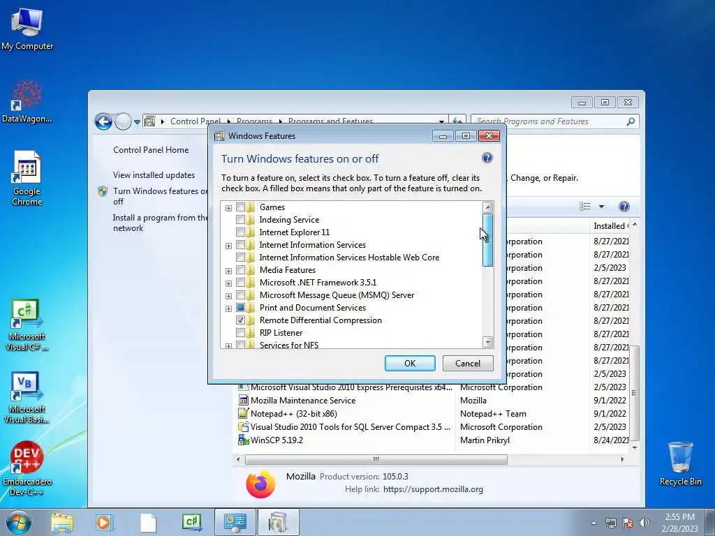Expand the Games feature node
The image size is (715, 536).
click(x=228, y=208)
